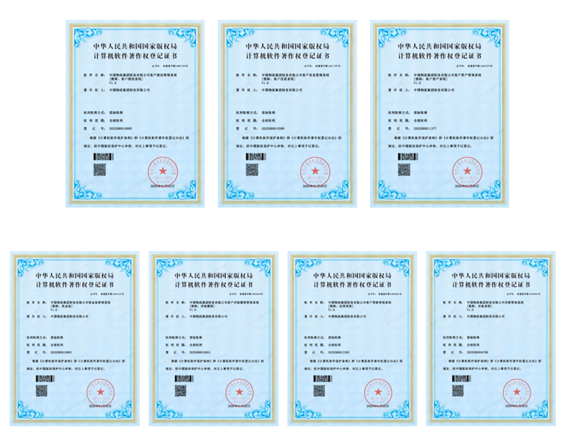Click the QR code on the 资金池管理系统 certificate

[42, 390]
